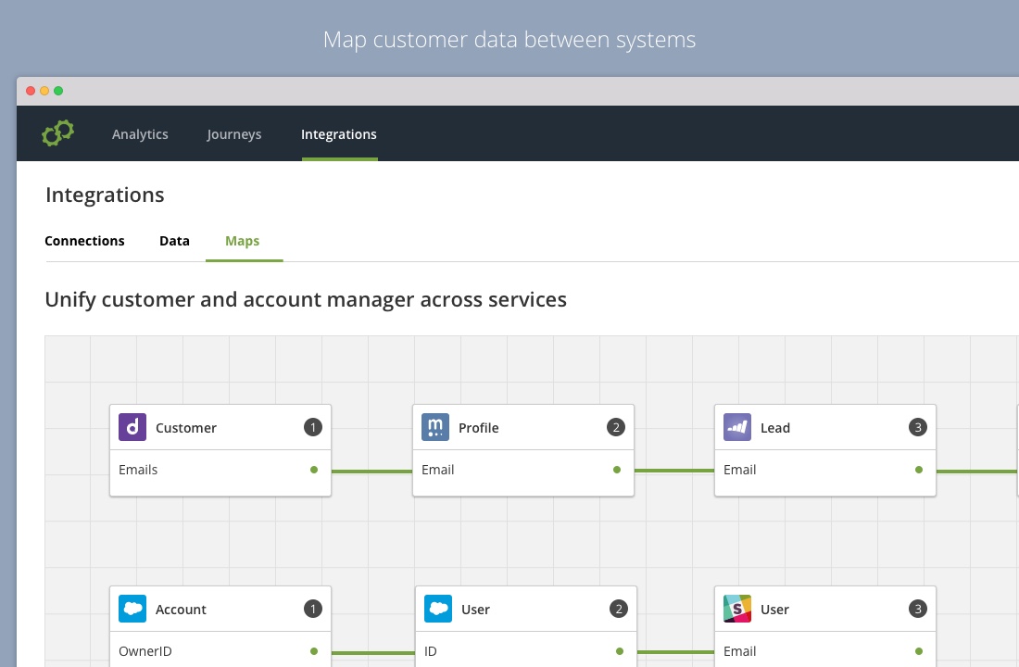Open the Journeys section
The height and width of the screenshot is (667, 1019).
point(233,134)
